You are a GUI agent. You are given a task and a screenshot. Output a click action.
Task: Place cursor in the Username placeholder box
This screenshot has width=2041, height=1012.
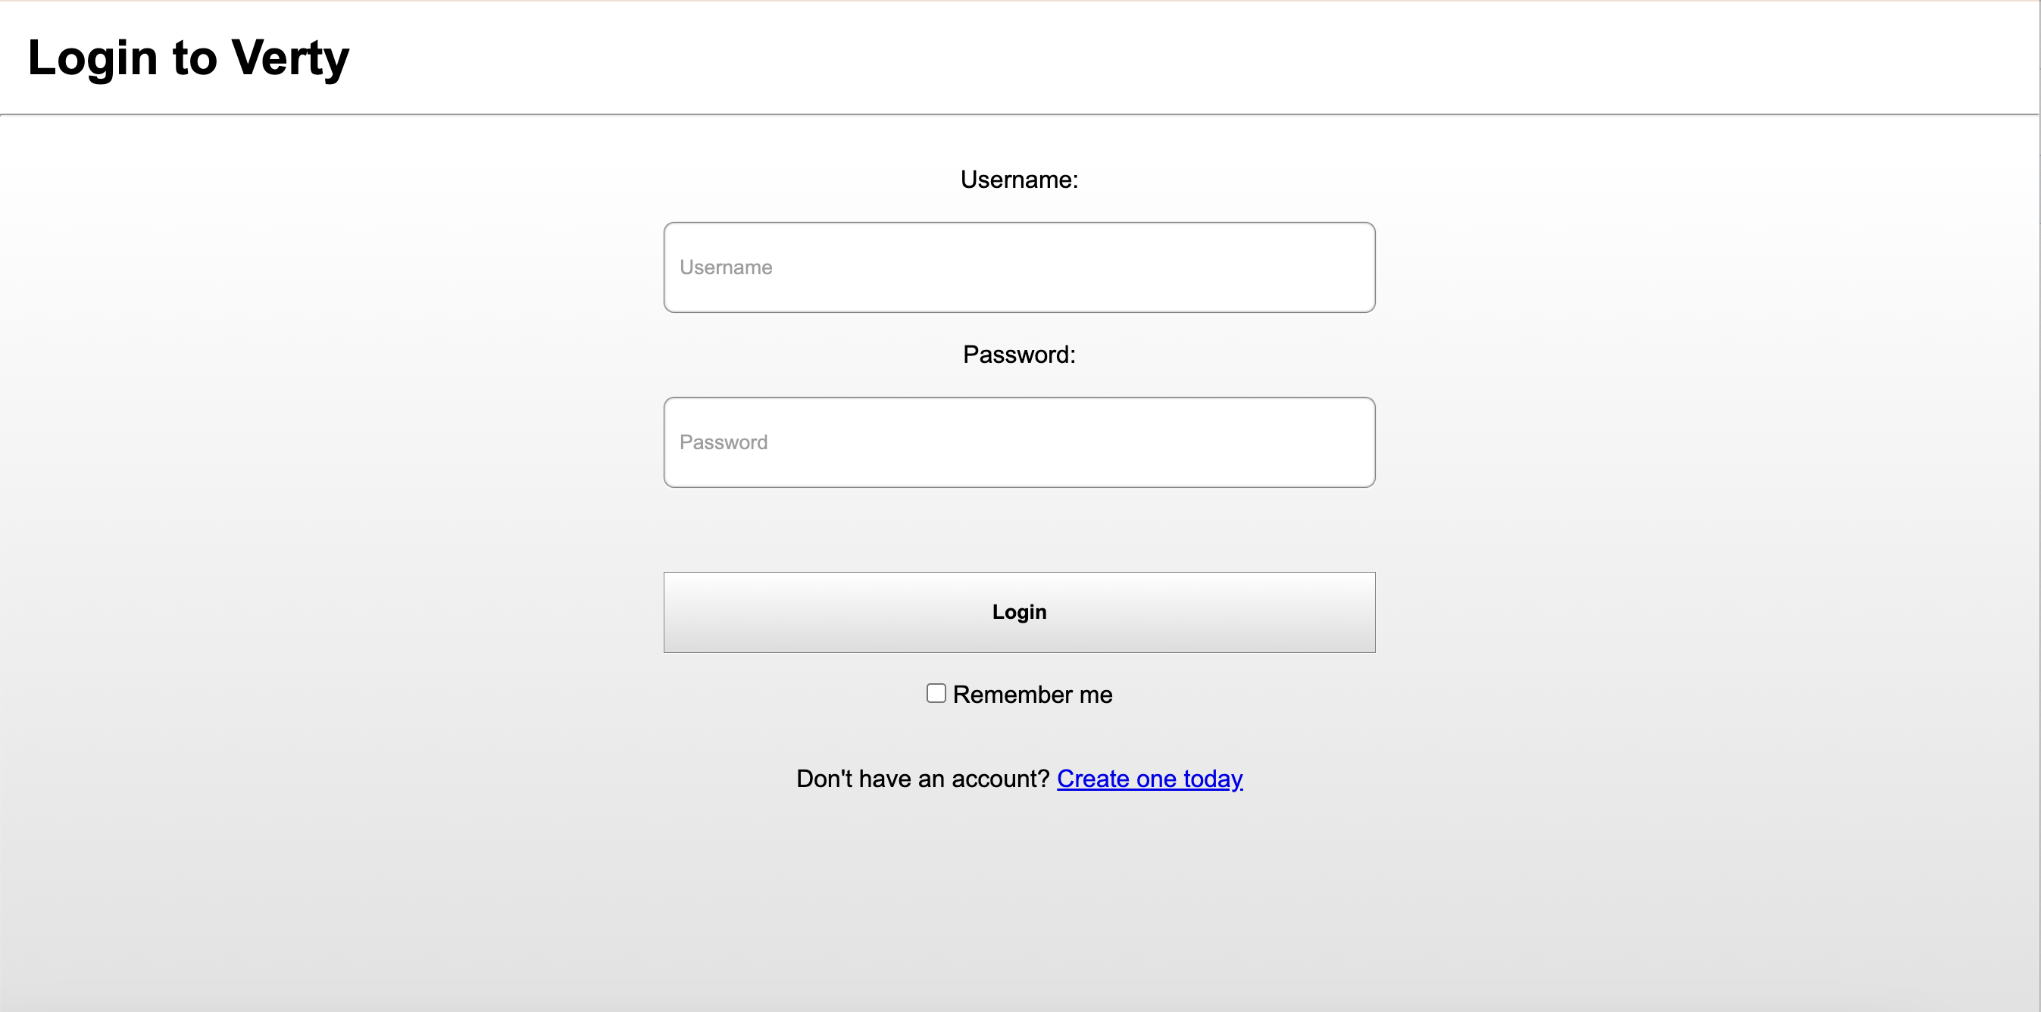coord(1019,267)
